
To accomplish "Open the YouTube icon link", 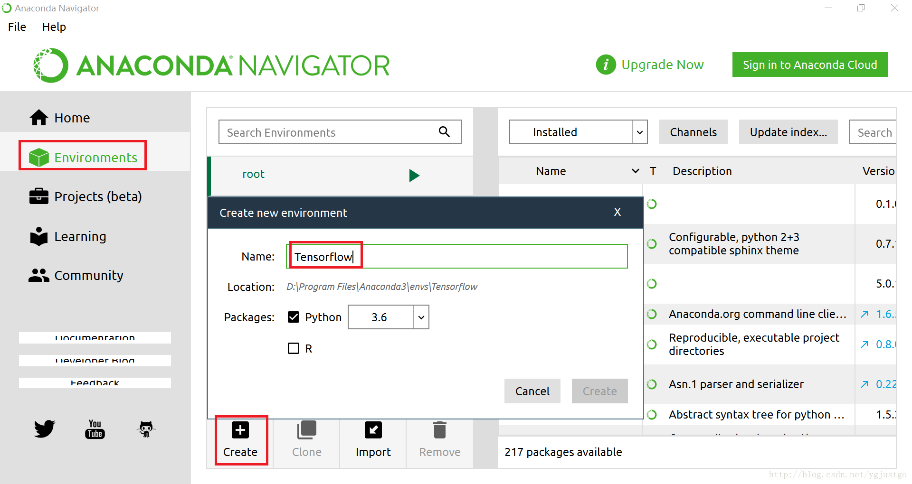I will [95, 429].
